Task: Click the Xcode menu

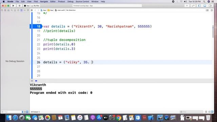Action: click(10, 1)
